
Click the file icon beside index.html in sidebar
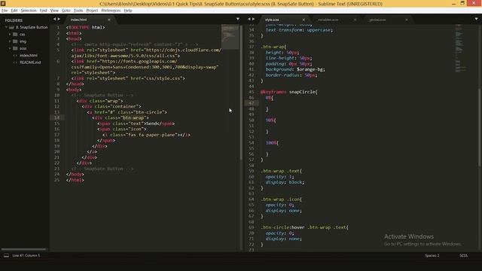[x=15, y=56]
